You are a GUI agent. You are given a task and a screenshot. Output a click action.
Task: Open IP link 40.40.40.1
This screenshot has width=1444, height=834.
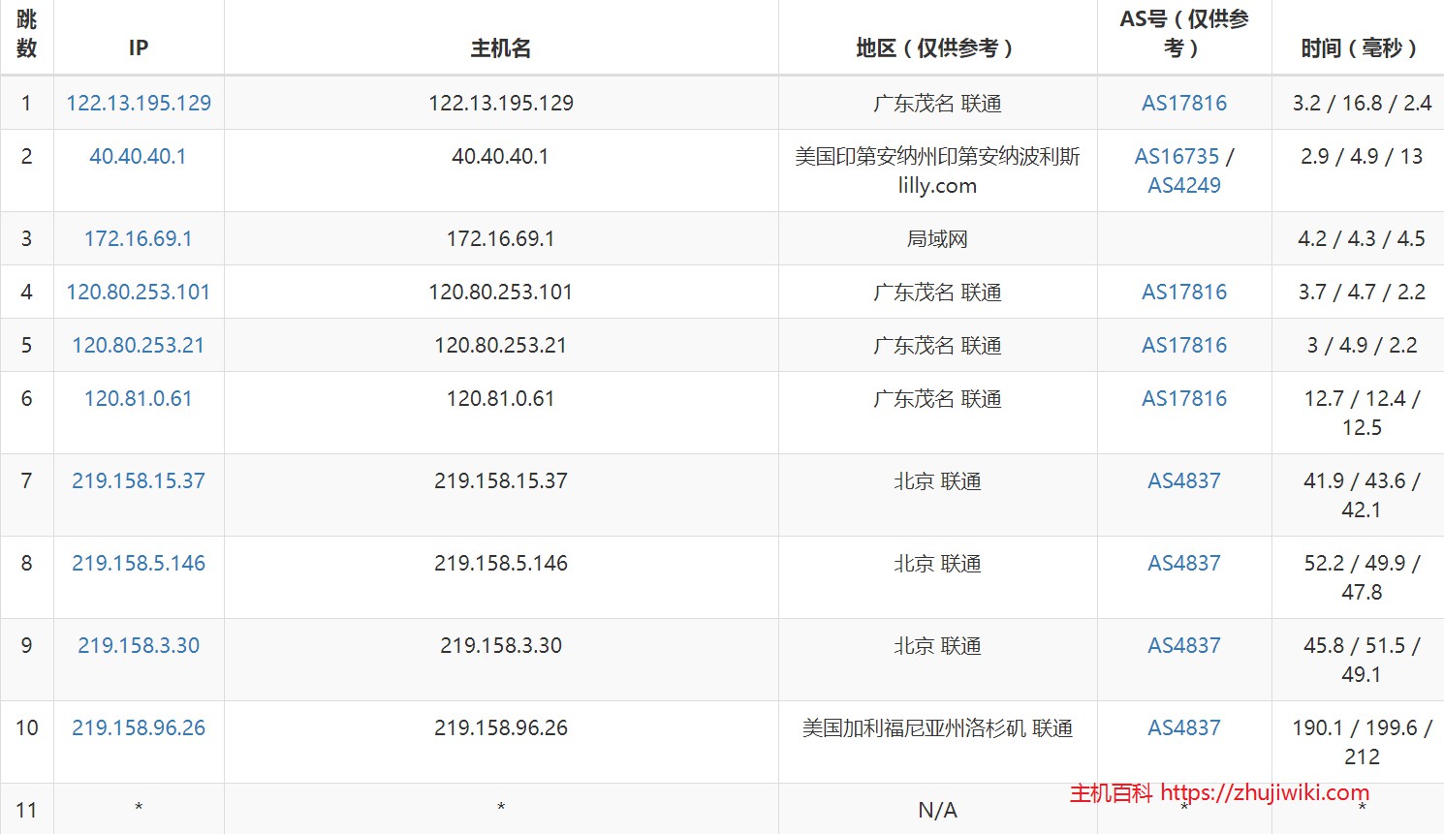click(139, 156)
